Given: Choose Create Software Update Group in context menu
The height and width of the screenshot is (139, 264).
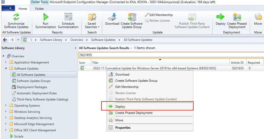Looking at the screenshot, I should (150, 81).
